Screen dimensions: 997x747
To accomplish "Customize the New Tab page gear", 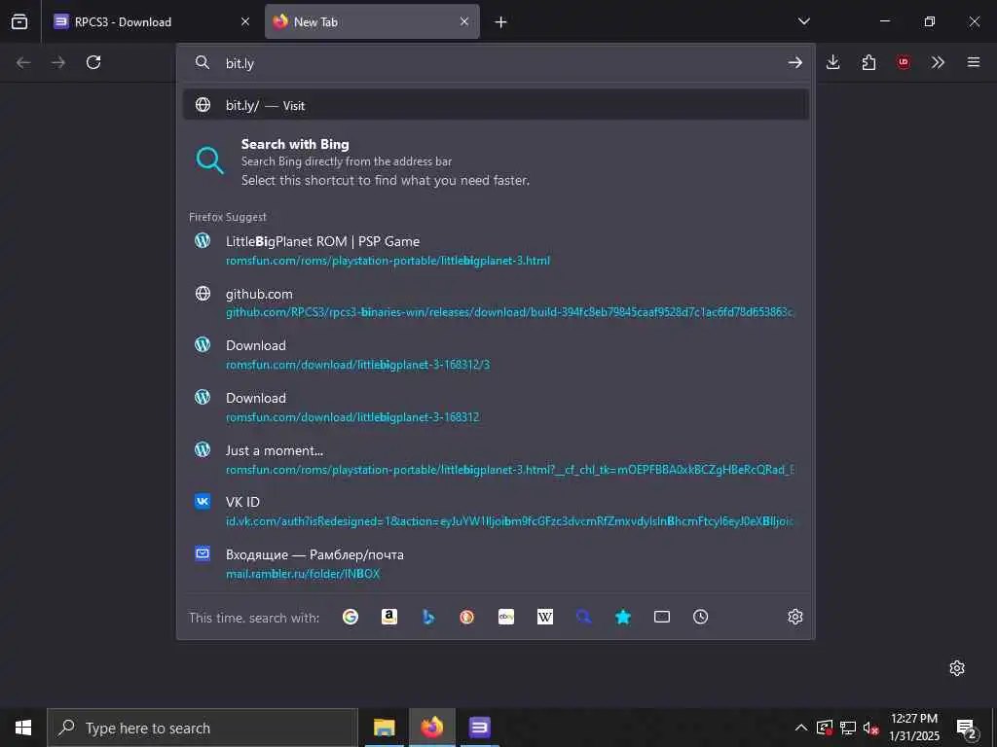I will pos(957,668).
